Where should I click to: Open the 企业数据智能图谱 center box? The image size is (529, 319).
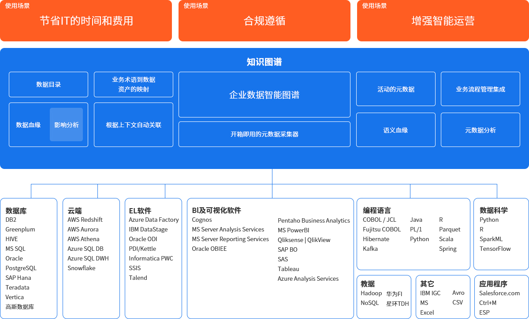264,95
